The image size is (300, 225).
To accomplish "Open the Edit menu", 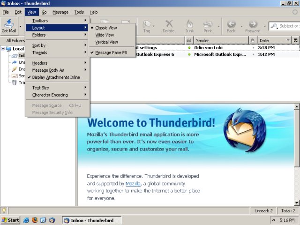I will pos(18,12).
